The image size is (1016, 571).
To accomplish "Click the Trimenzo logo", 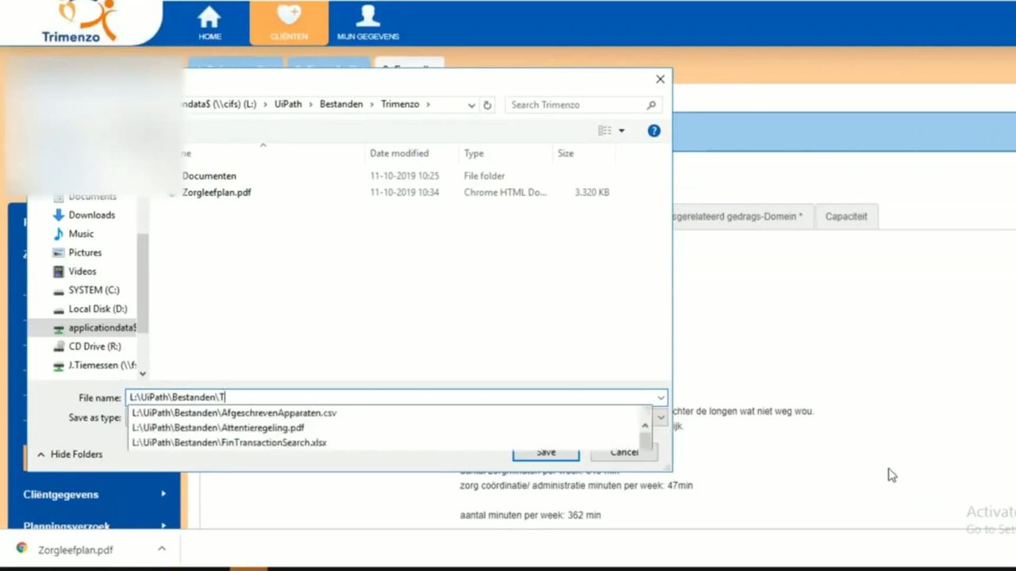I will pos(79,21).
